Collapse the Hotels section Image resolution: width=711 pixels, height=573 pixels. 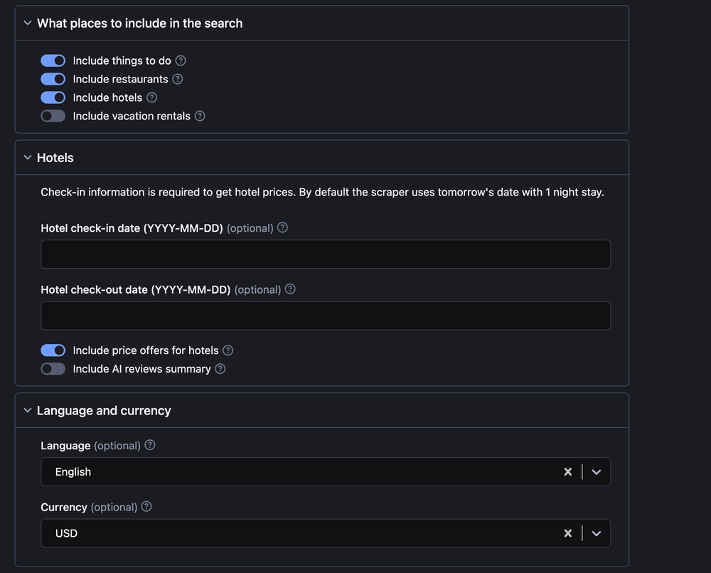click(28, 158)
